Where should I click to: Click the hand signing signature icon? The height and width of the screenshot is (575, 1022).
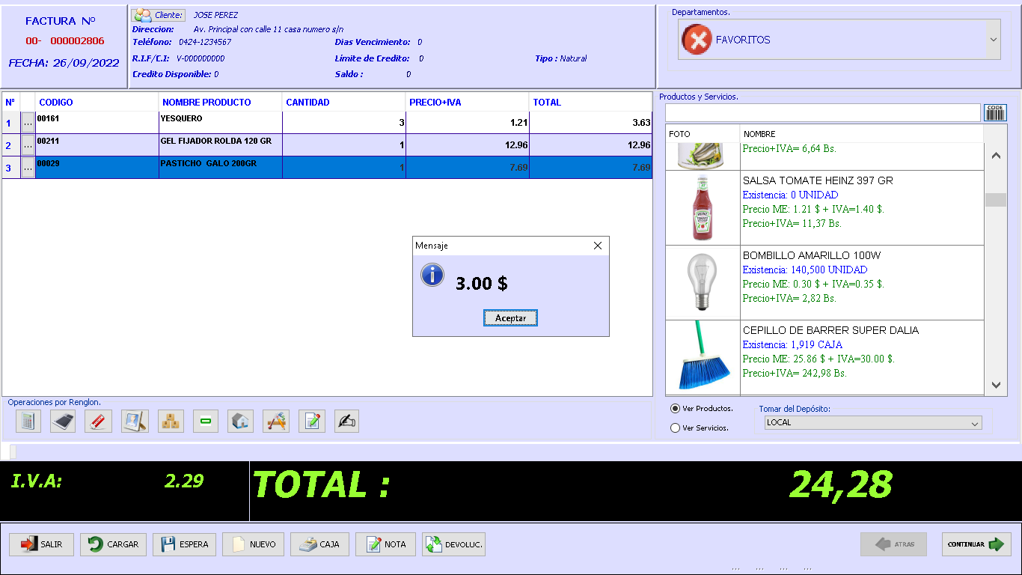tap(346, 421)
